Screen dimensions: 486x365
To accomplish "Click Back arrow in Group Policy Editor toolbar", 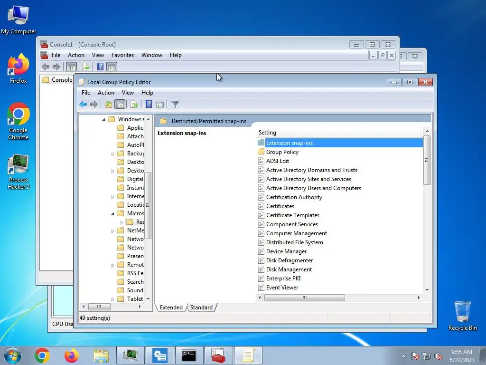I will (83, 104).
